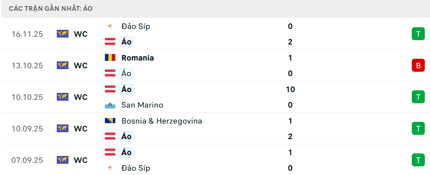The height and width of the screenshot is (175, 430).
Task: Open the Bosnia & Herzegovina team link
Action: click(x=162, y=121)
